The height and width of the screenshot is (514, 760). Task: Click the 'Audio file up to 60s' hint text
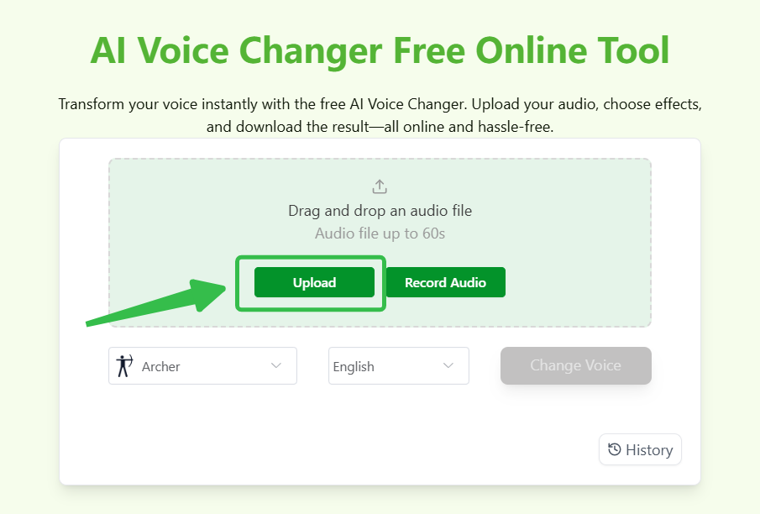[379, 233]
